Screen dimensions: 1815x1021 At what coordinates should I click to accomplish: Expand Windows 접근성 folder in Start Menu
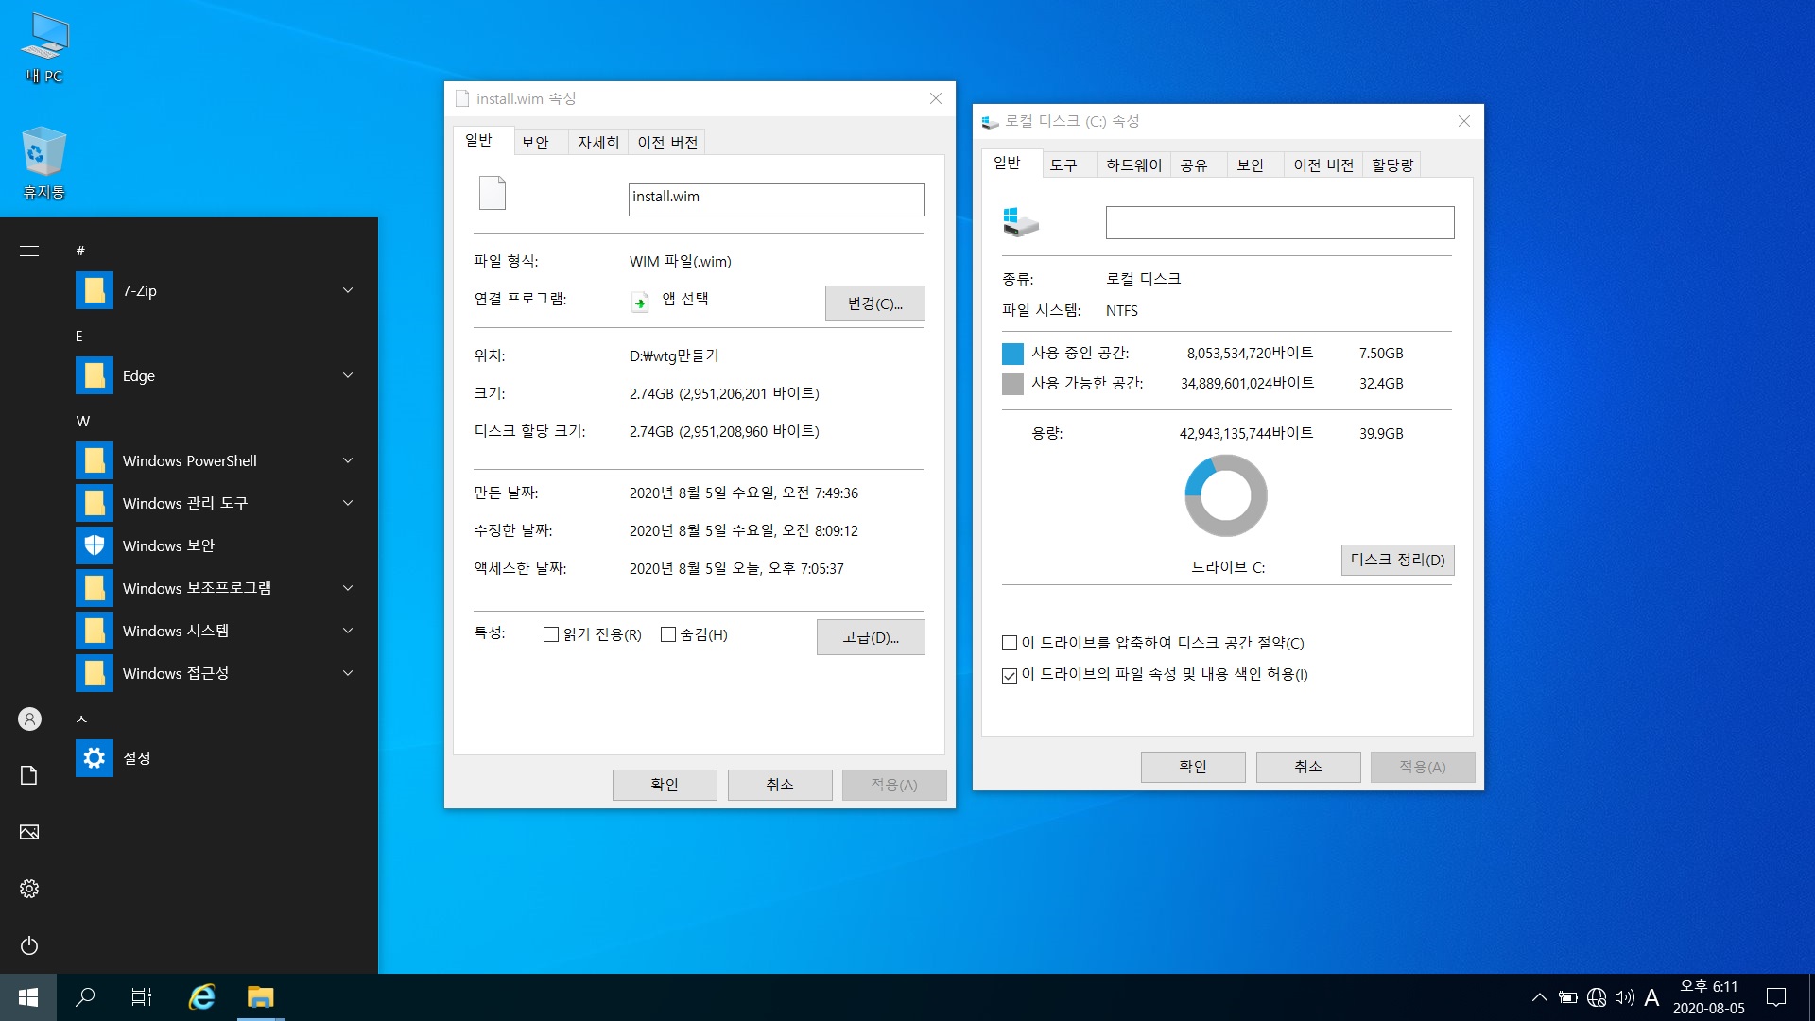(x=351, y=673)
